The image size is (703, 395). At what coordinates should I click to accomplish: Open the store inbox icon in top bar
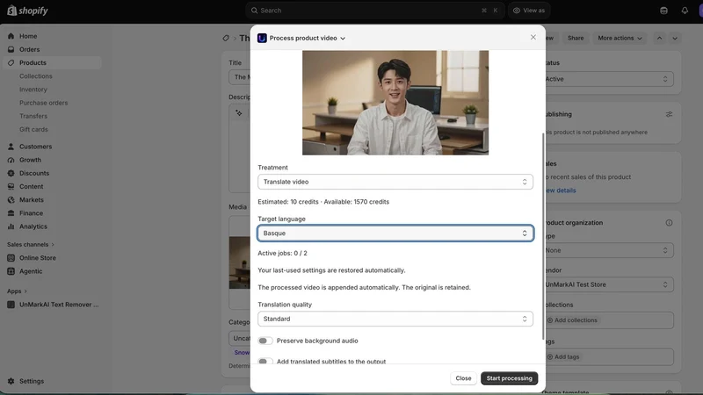[x=664, y=11]
